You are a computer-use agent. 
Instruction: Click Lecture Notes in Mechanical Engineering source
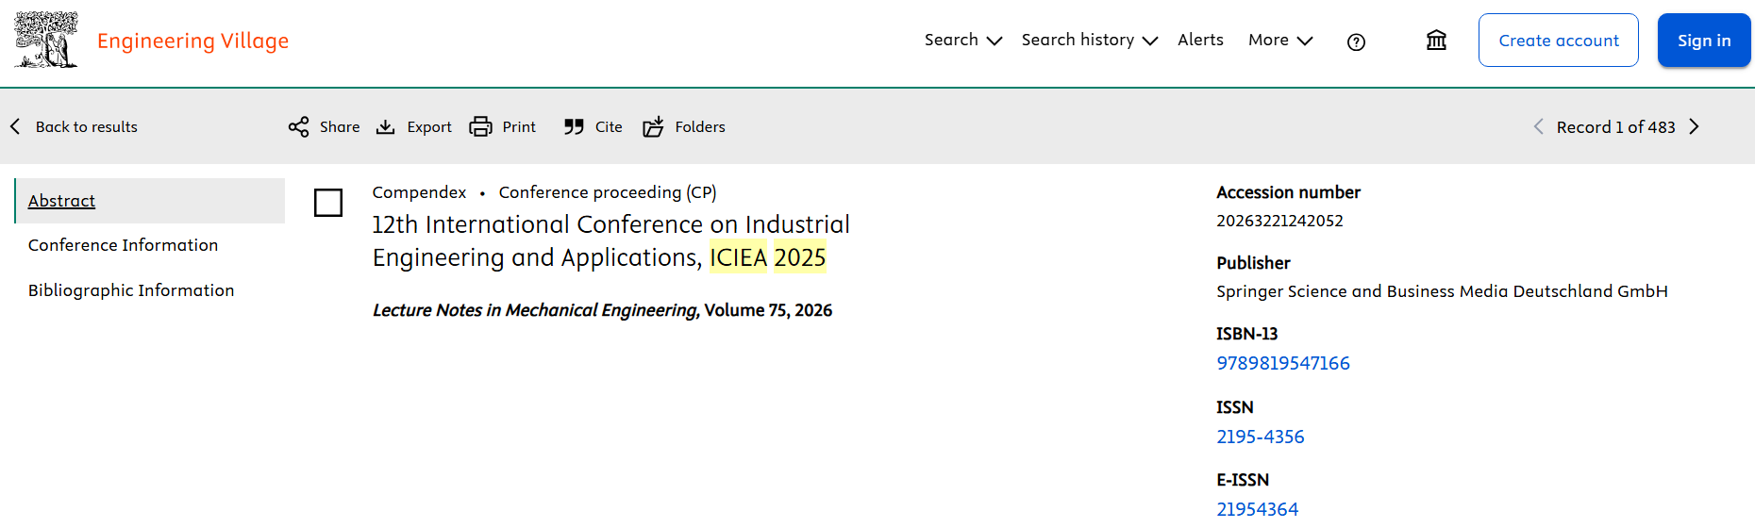point(534,310)
